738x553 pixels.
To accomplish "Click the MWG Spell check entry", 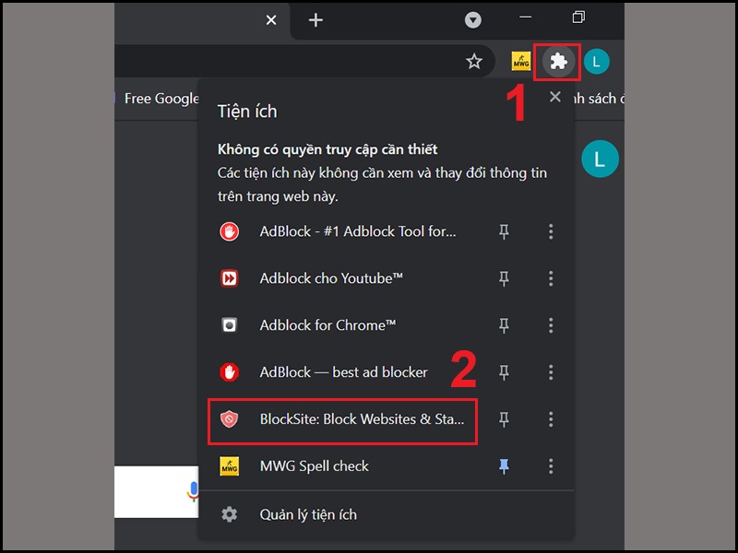I will [x=314, y=466].
